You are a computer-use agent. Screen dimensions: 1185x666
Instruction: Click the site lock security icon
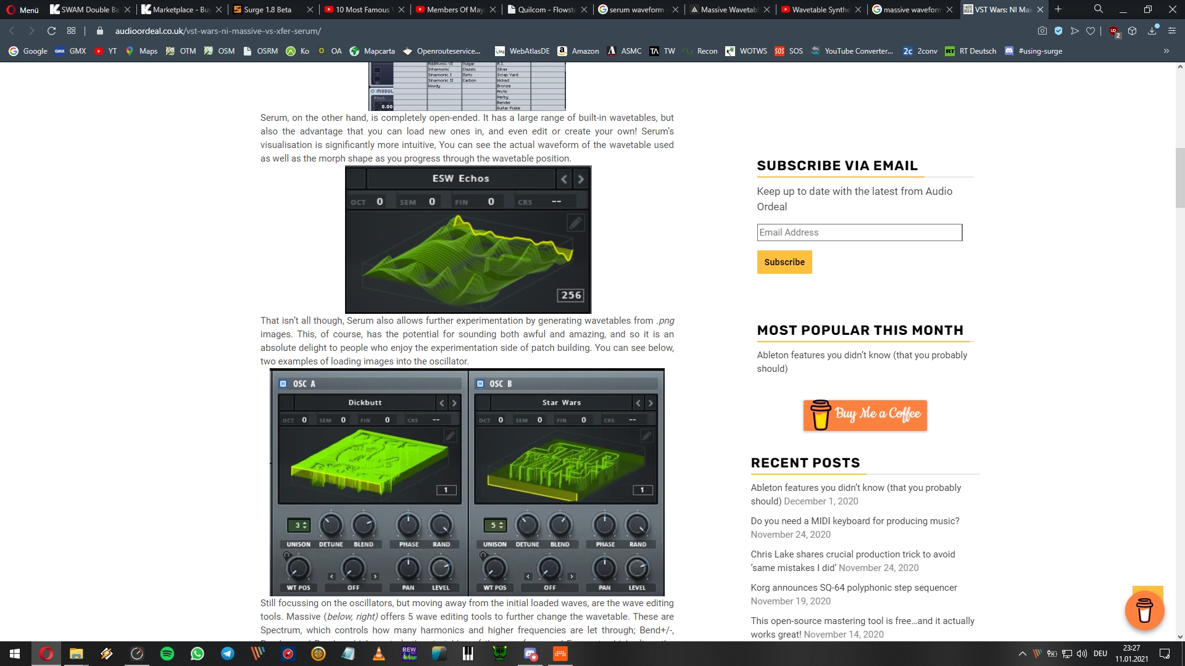tap(100, 31)
